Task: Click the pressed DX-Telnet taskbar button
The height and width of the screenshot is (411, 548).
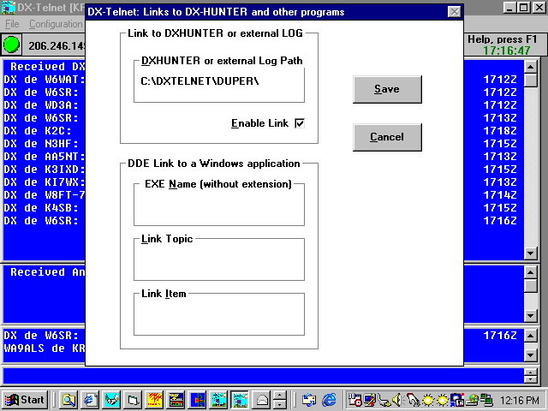Action: point(240,400)
